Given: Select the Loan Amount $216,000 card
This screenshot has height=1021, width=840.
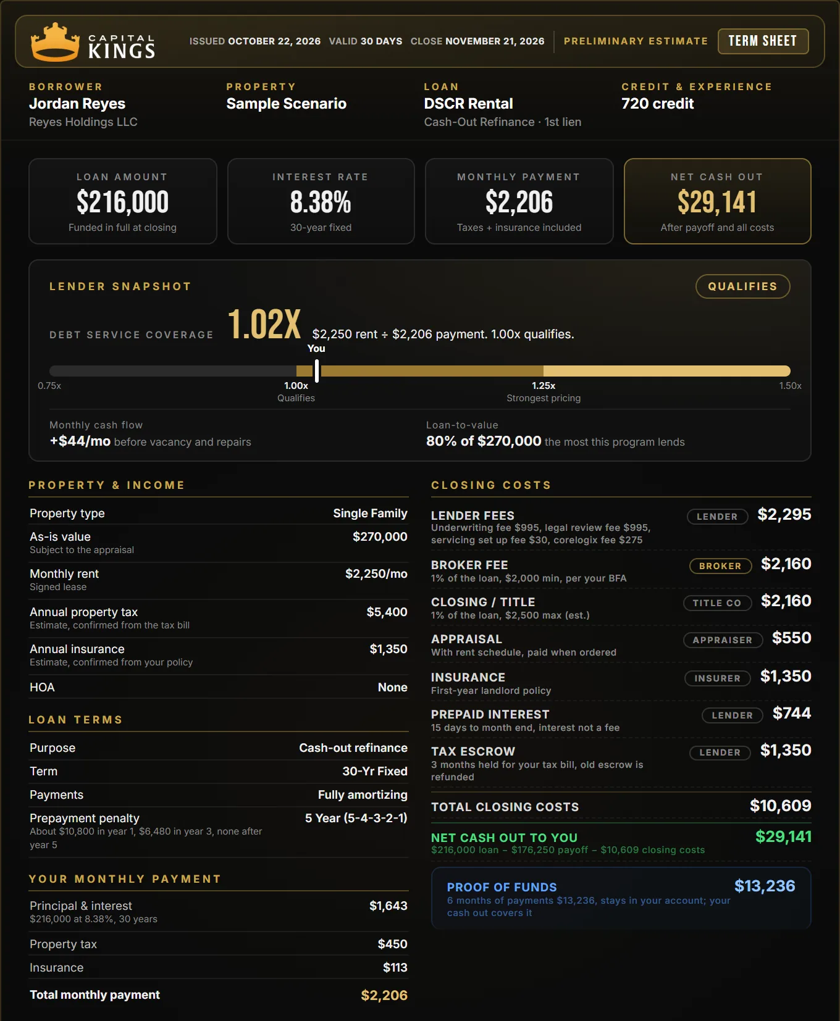Looking at the screenshot, I should [123, 201].
